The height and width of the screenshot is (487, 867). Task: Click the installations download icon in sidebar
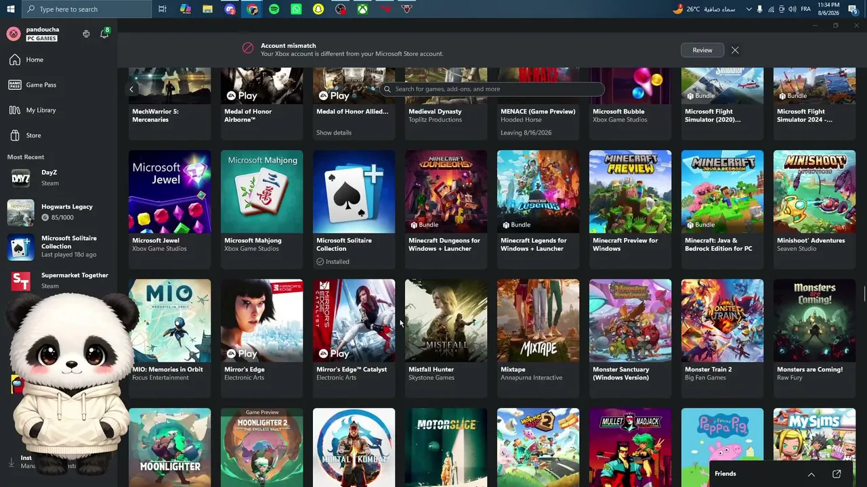coord(11,462)
